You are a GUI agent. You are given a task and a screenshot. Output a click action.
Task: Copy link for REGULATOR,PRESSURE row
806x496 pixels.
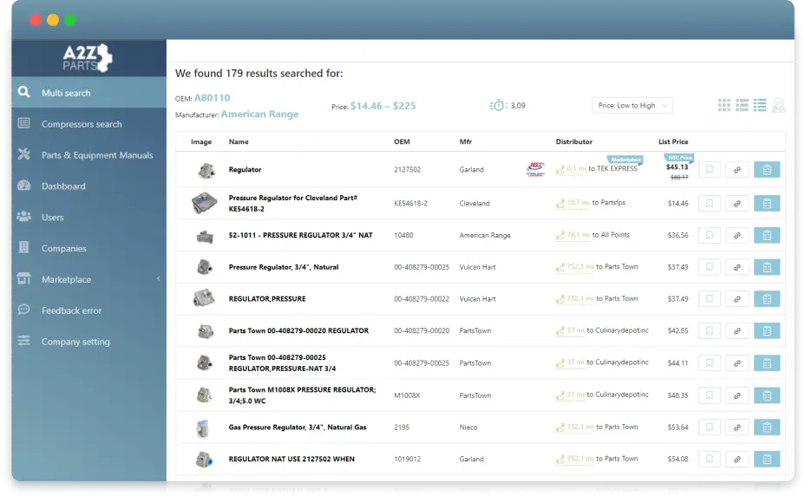tap(737, 299)
